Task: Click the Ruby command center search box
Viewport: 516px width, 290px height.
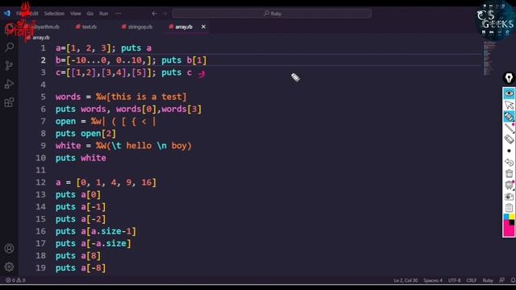Action: pos(273,14)
